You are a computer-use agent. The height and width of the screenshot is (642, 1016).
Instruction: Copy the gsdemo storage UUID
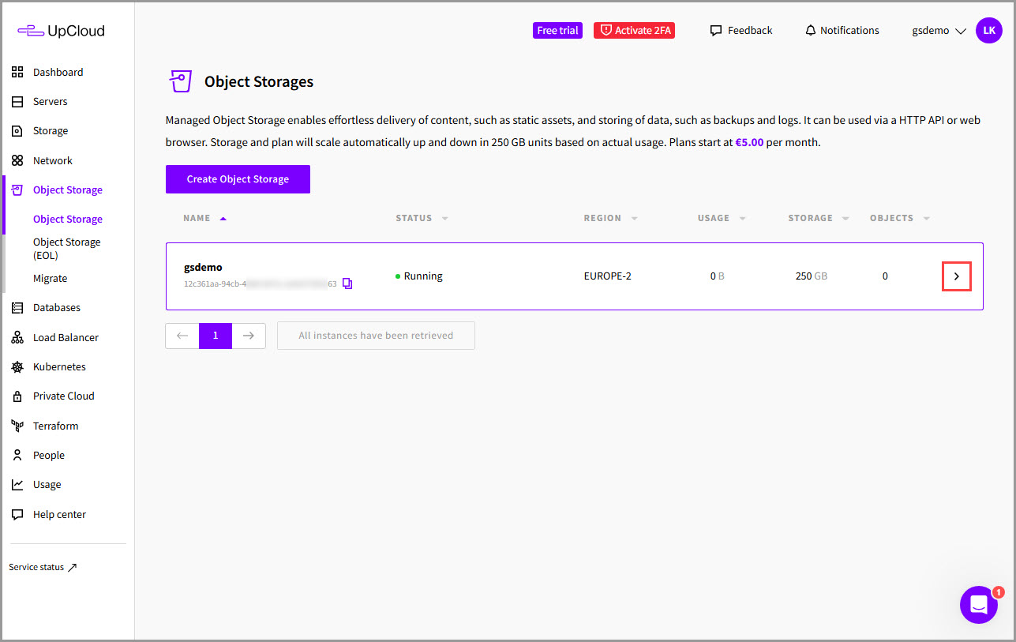[347, 283]
